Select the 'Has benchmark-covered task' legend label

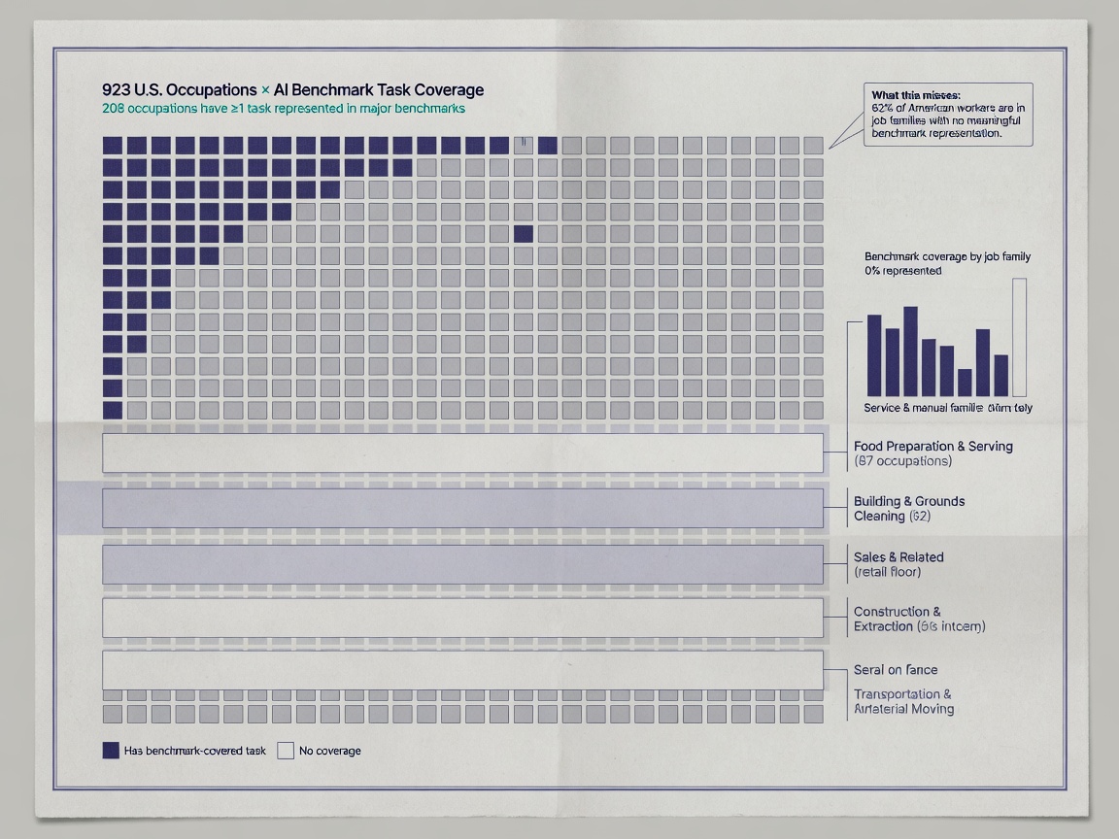[x=195, y=751]
